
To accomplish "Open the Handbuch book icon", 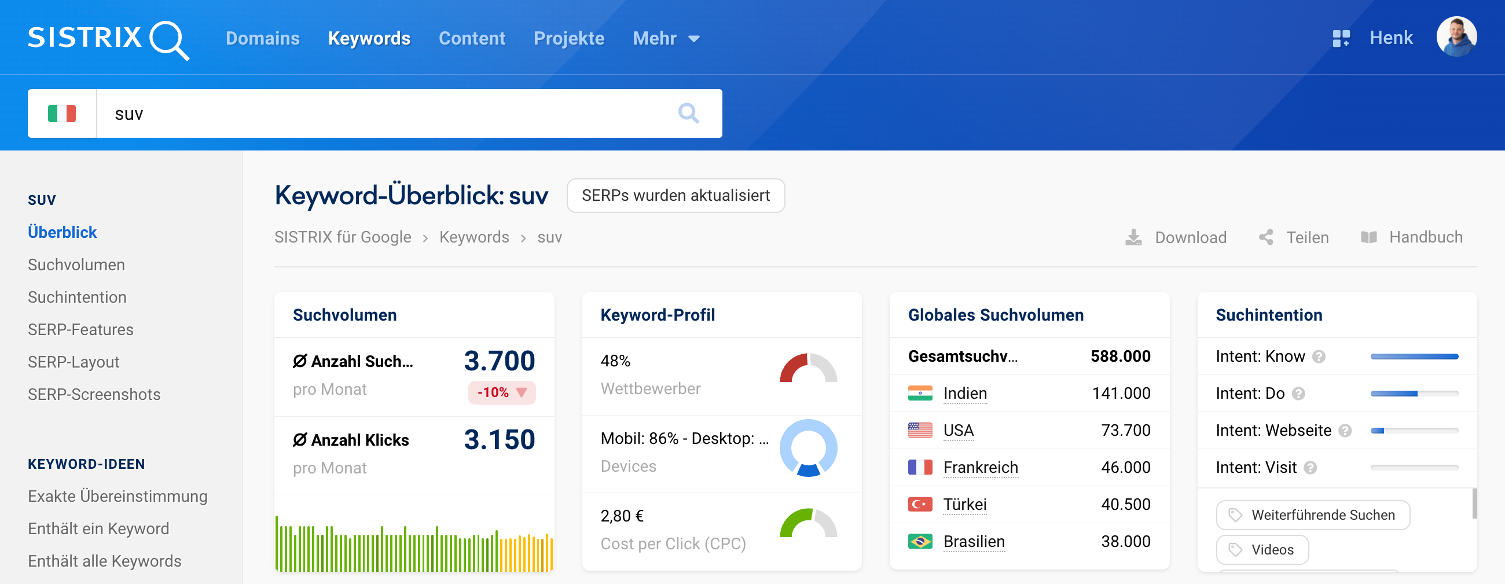I will point(1369,237).
